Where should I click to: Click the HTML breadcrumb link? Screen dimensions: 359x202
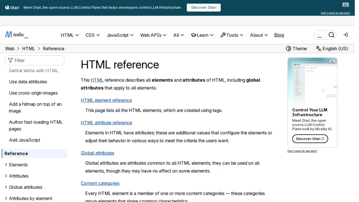[28, 48]
